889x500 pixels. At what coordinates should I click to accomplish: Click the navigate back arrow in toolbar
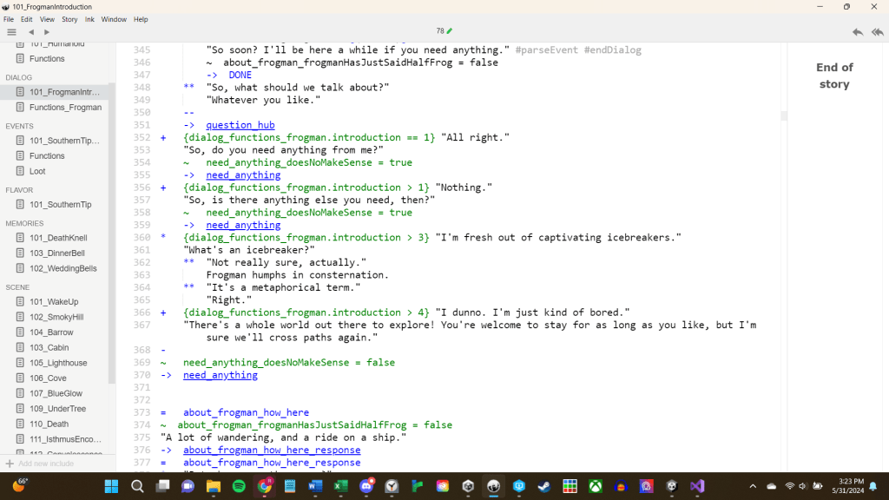(x=31, y=32)
